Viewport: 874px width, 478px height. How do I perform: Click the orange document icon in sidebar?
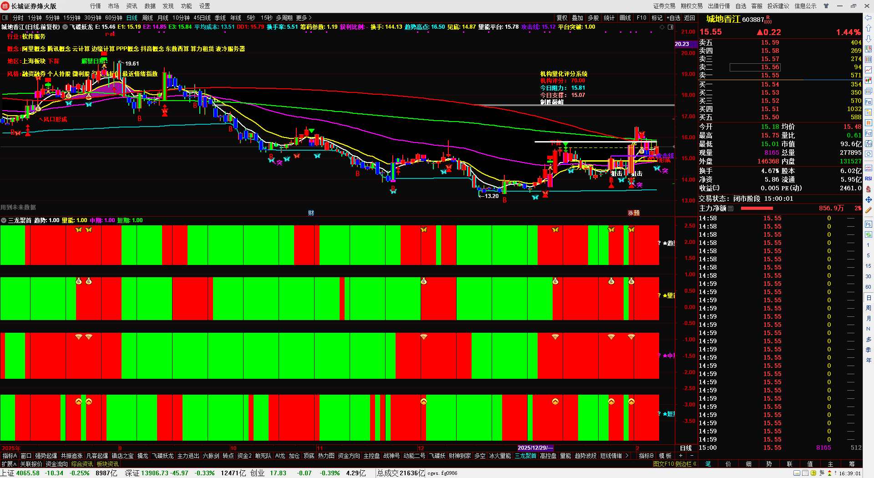pos(869,123)
